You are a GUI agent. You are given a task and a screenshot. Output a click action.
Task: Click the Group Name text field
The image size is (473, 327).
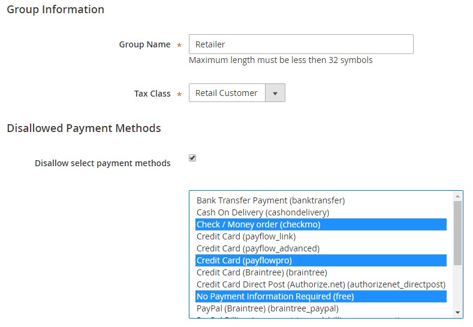(x=301, y=44)
